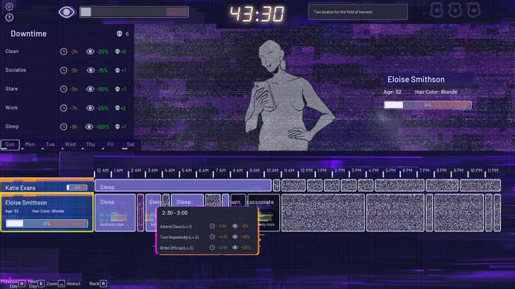The width and height of the screenshot is (515, 289).
Task: Click the Back R key button
Action: [x=103, y=284]
